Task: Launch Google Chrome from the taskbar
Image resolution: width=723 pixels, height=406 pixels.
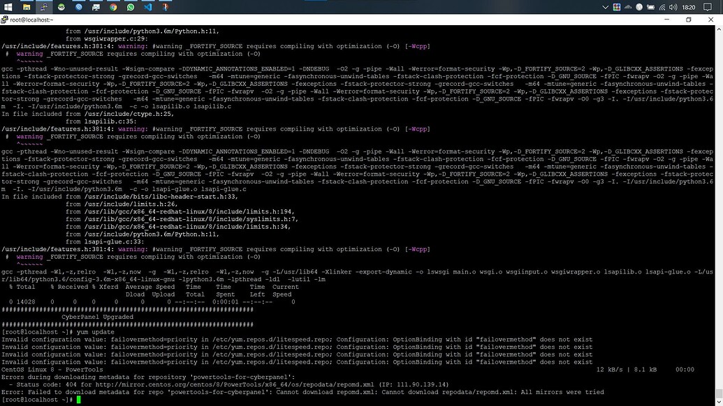Action: pos(113,7)
